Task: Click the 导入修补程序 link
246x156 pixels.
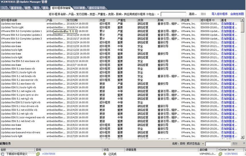Action: [x=219, y=14]
